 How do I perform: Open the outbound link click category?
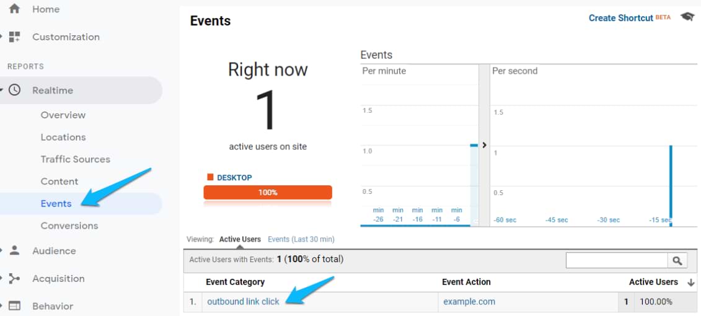(243, 301)
